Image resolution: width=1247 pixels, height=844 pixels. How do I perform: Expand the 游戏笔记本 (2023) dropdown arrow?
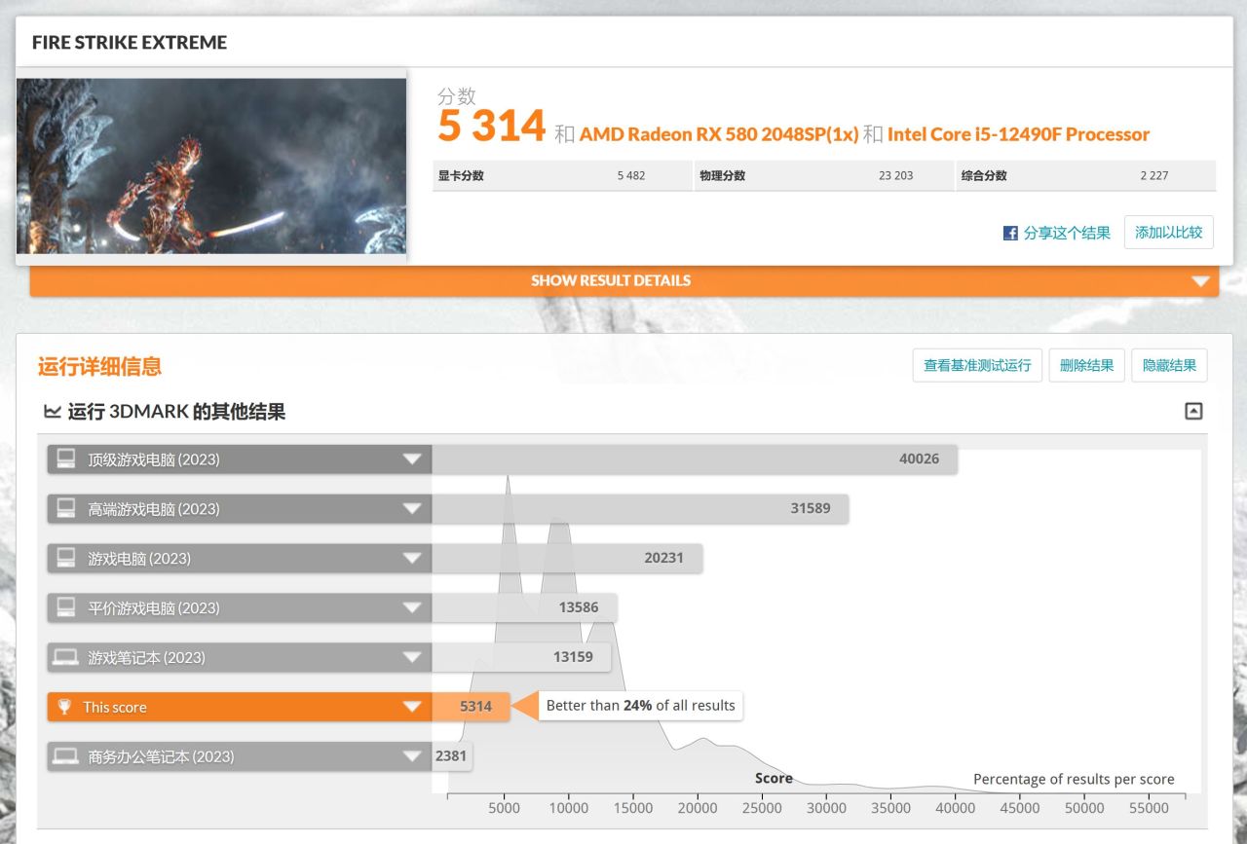tap(413, 658)
